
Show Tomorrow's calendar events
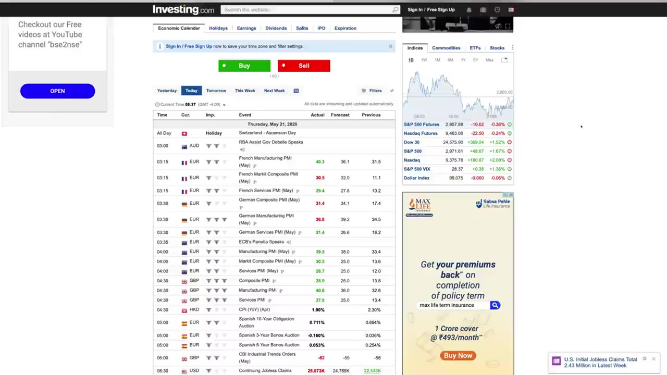pyautogui.click(x=216, y=91)
